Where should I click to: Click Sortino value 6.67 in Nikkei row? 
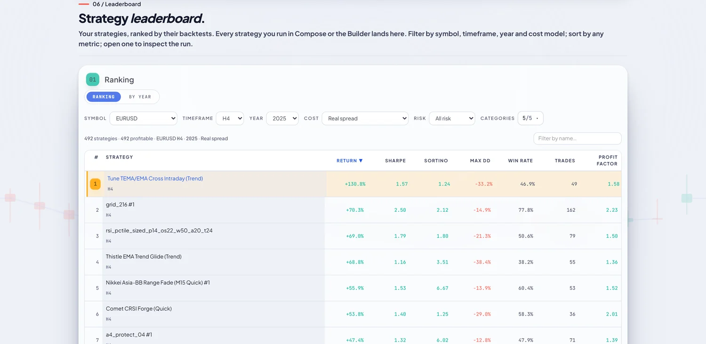442,288
